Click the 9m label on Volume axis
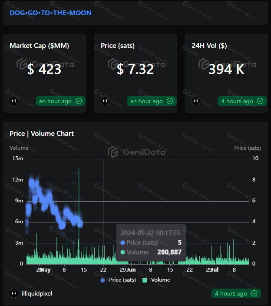271x306 pixels. (x=19, y=201)
